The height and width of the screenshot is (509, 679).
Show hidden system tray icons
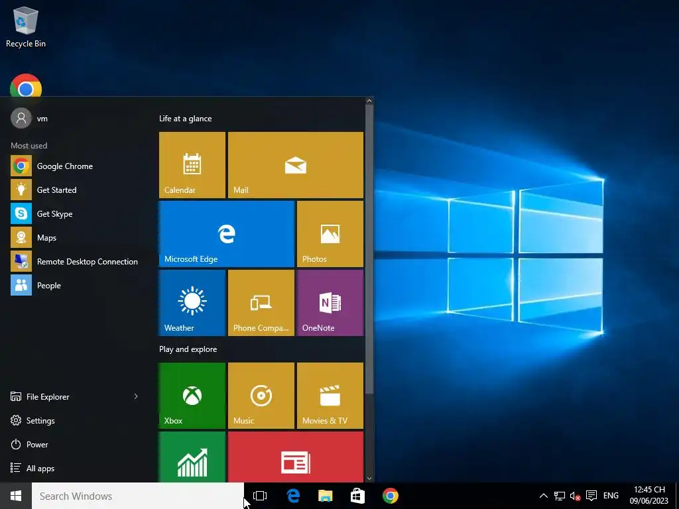tap(544, 496)
